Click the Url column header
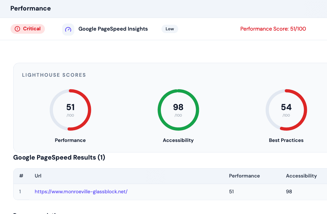The height and width of the screenshot is (214, 327). [38, 176]
